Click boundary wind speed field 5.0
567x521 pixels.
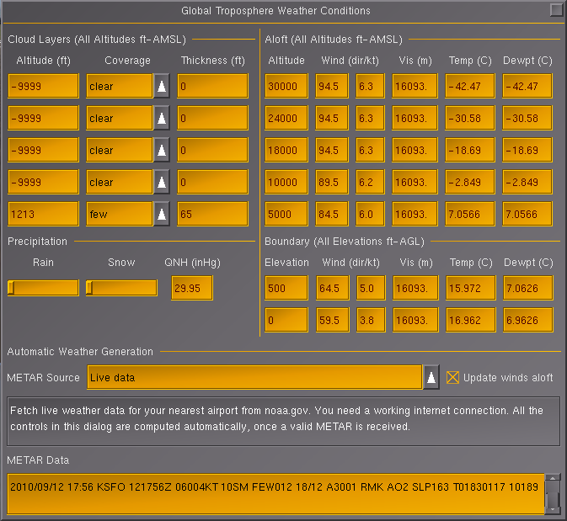[x=371, y=288]
